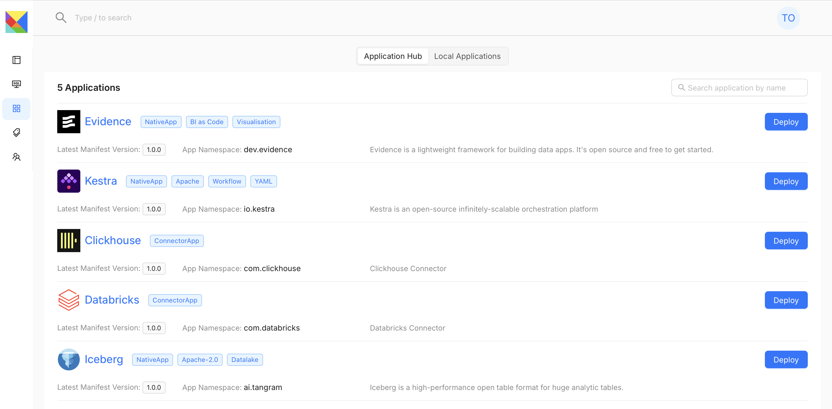
Task: Open the users sidebar icon
Action: click(x=17, y=157)
